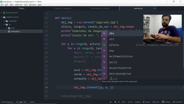
Task: Click the builtin badge beside AttributeError
Action: click(x=104, y=74)
